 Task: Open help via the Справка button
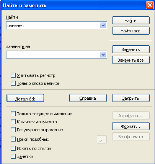88,98
